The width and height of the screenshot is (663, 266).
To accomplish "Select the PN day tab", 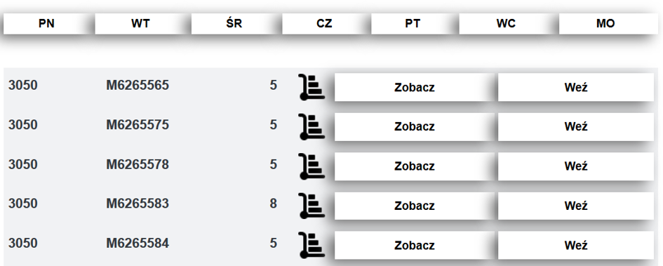I will (46, 24).
